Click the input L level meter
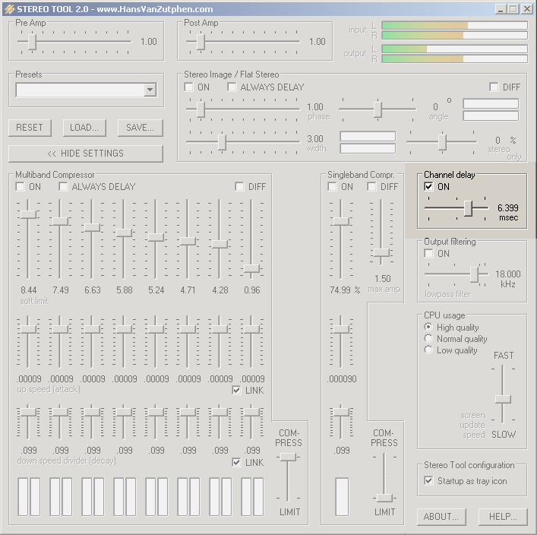The height and width of the screenshot is (535, 537). point(455,25)
